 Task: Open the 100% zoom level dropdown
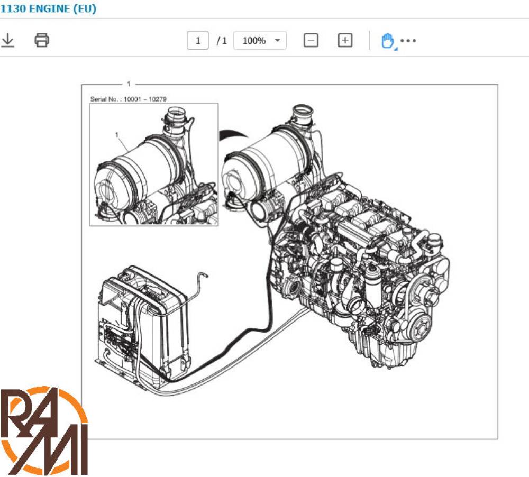point(260,41)
